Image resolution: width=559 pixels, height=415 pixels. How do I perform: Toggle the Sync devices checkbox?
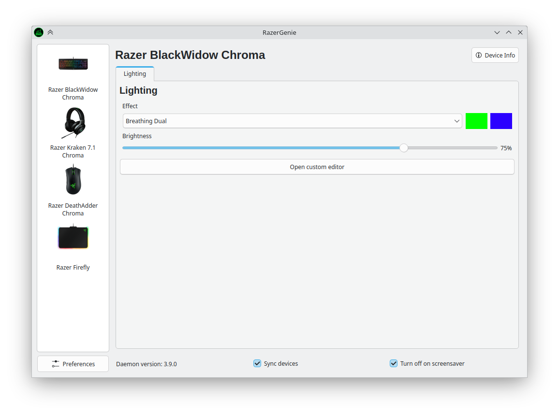257,363
